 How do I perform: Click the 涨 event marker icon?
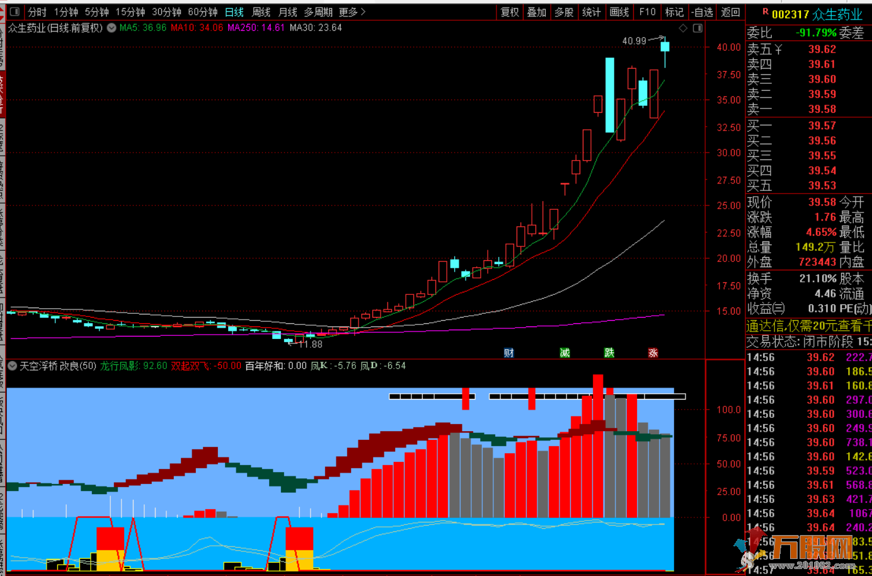(x=653, y=353)
